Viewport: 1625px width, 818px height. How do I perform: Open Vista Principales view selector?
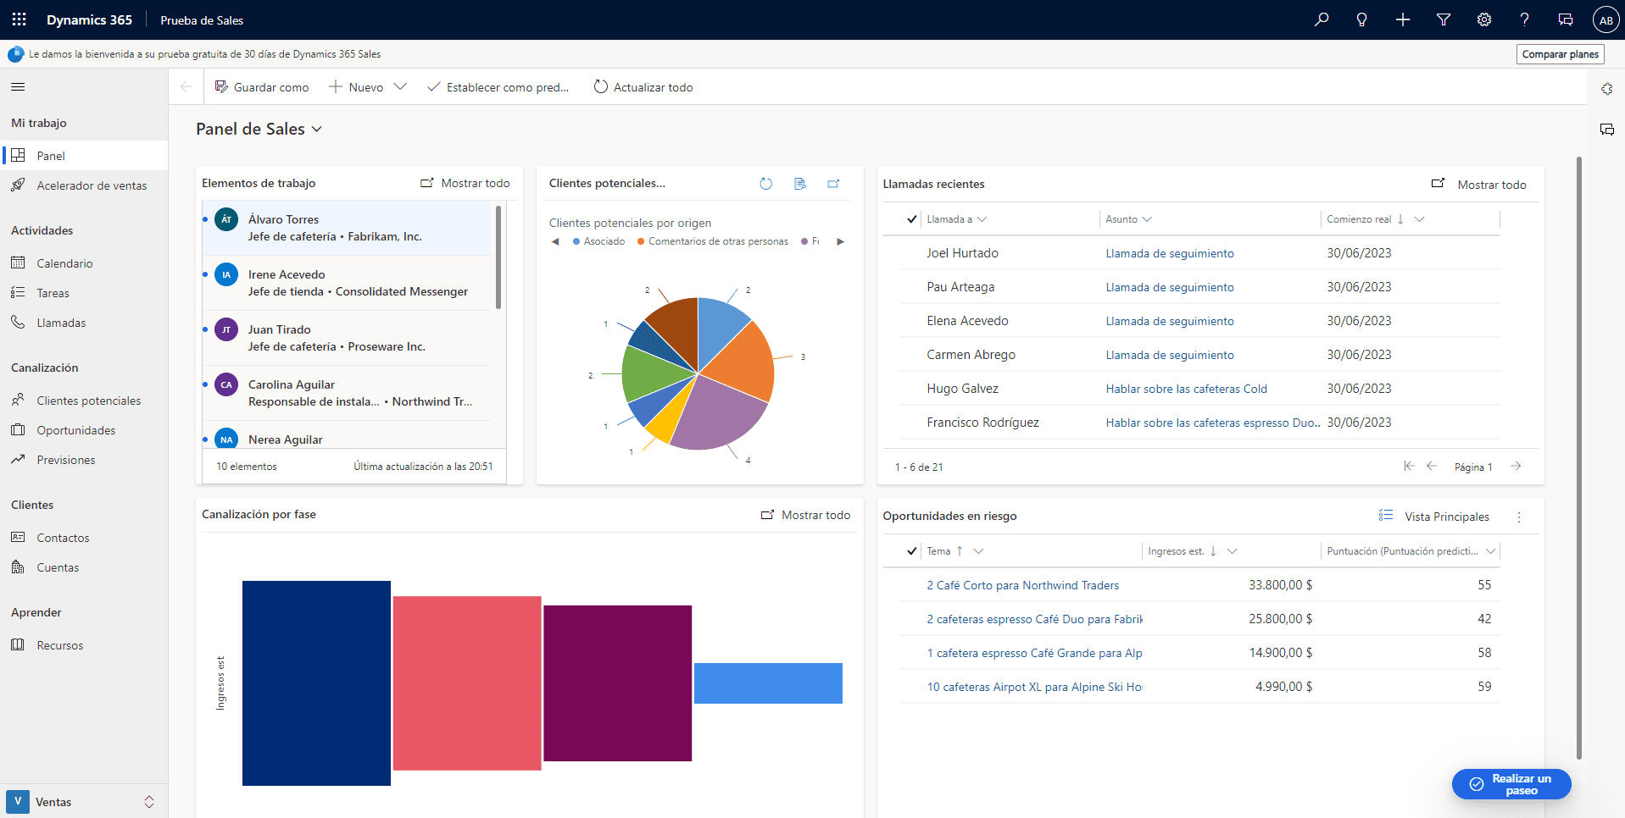(x=1434, y=517)
